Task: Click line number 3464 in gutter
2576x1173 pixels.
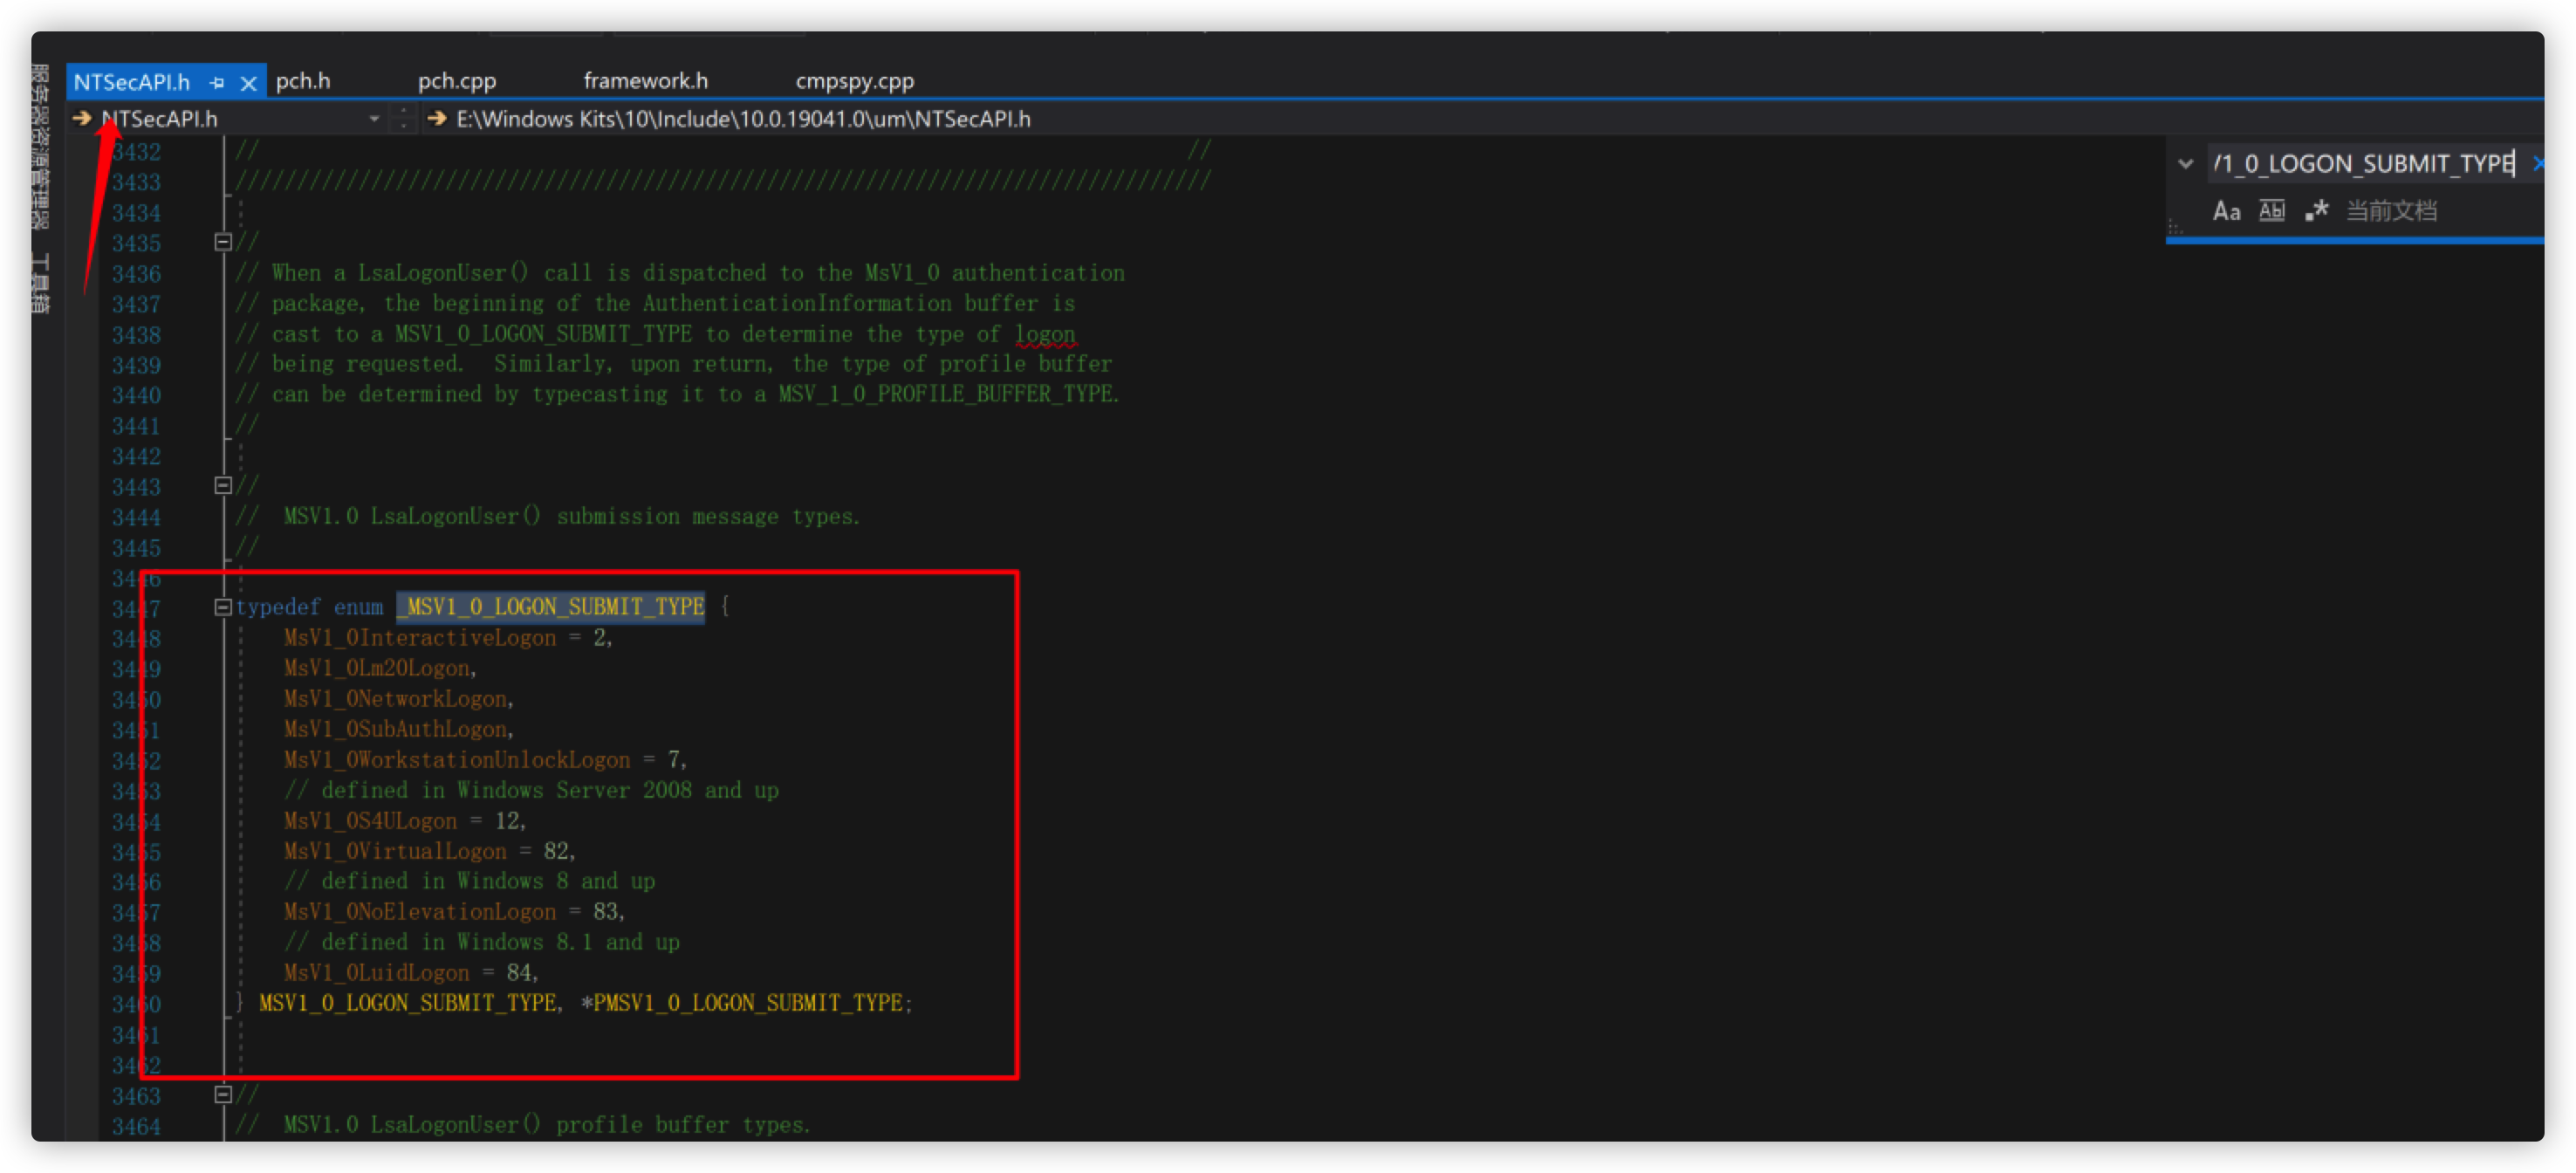Action: click(136, 1126)
